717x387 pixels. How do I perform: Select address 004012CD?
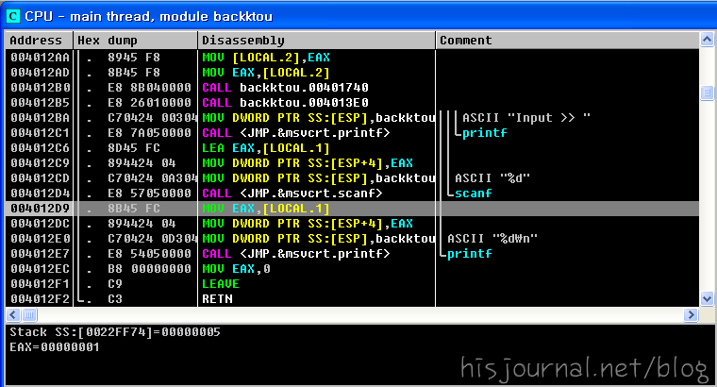[41, 178]
